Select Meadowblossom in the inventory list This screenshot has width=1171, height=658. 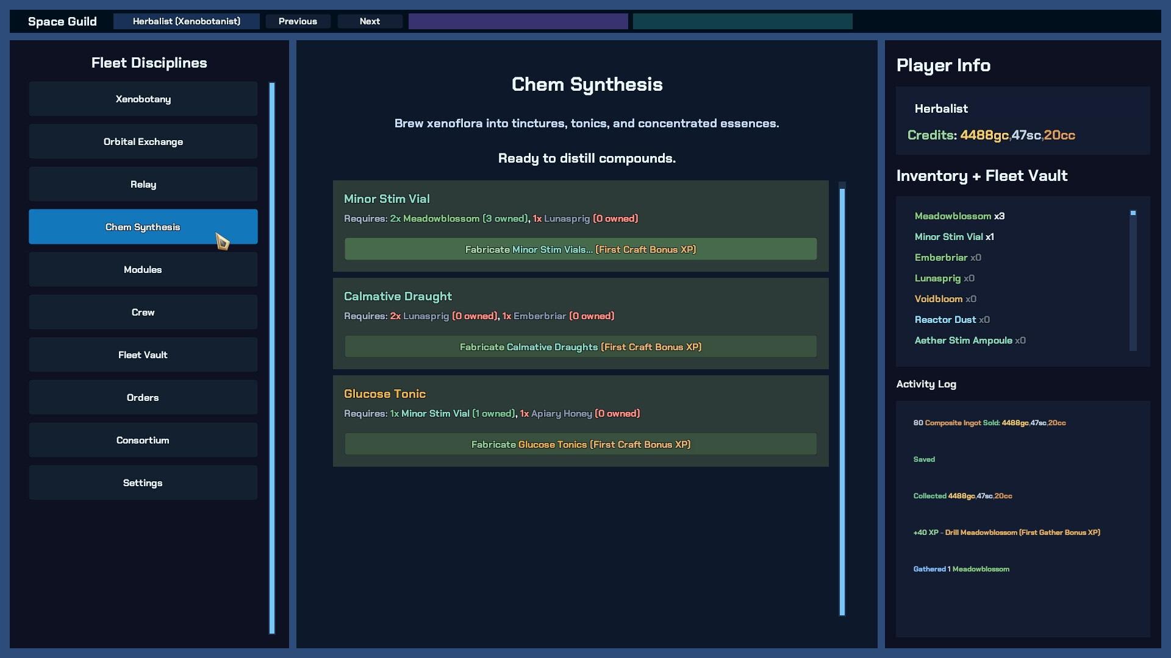[953, 216]
